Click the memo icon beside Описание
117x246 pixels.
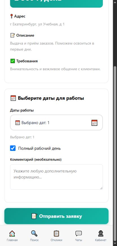click(12, 35)
